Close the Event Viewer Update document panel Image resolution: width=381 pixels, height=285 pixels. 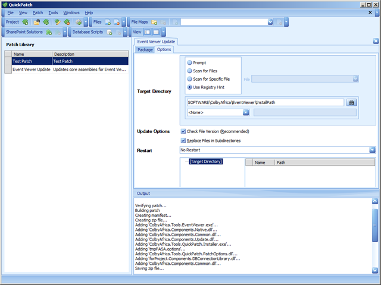(376, 41)
